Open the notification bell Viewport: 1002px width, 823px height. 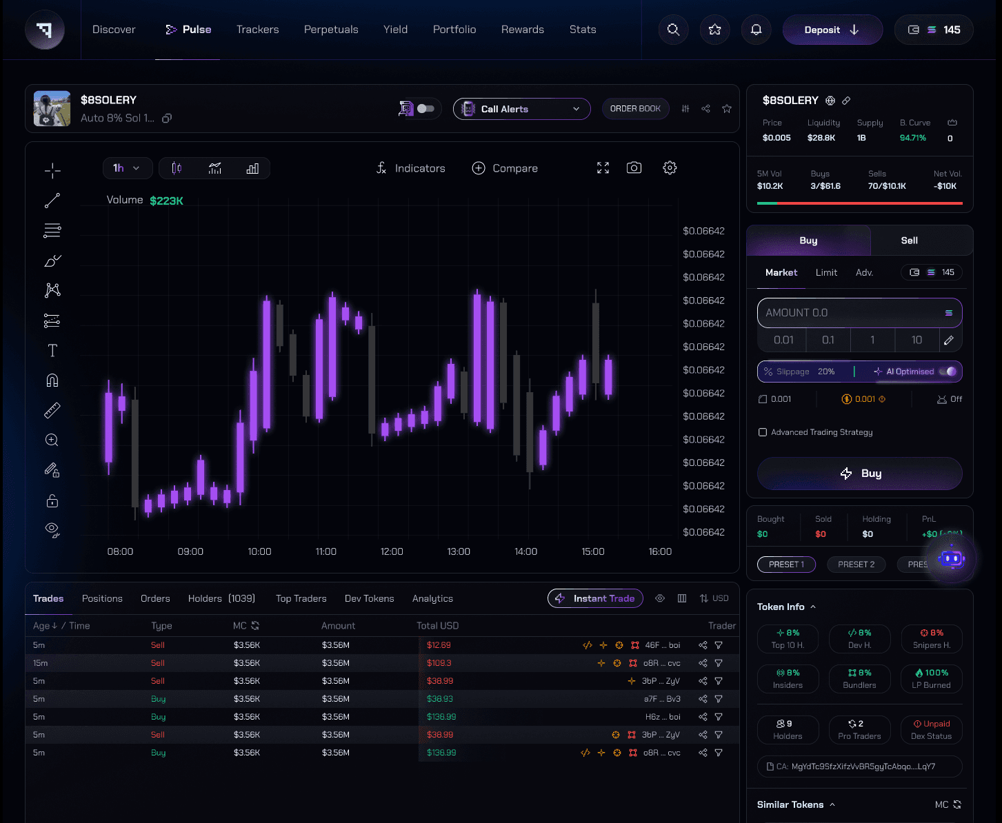(756, 30)
